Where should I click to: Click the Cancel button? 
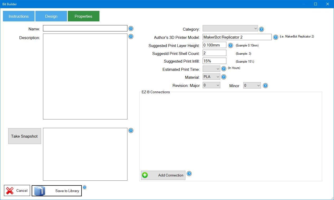coord(17,190)
